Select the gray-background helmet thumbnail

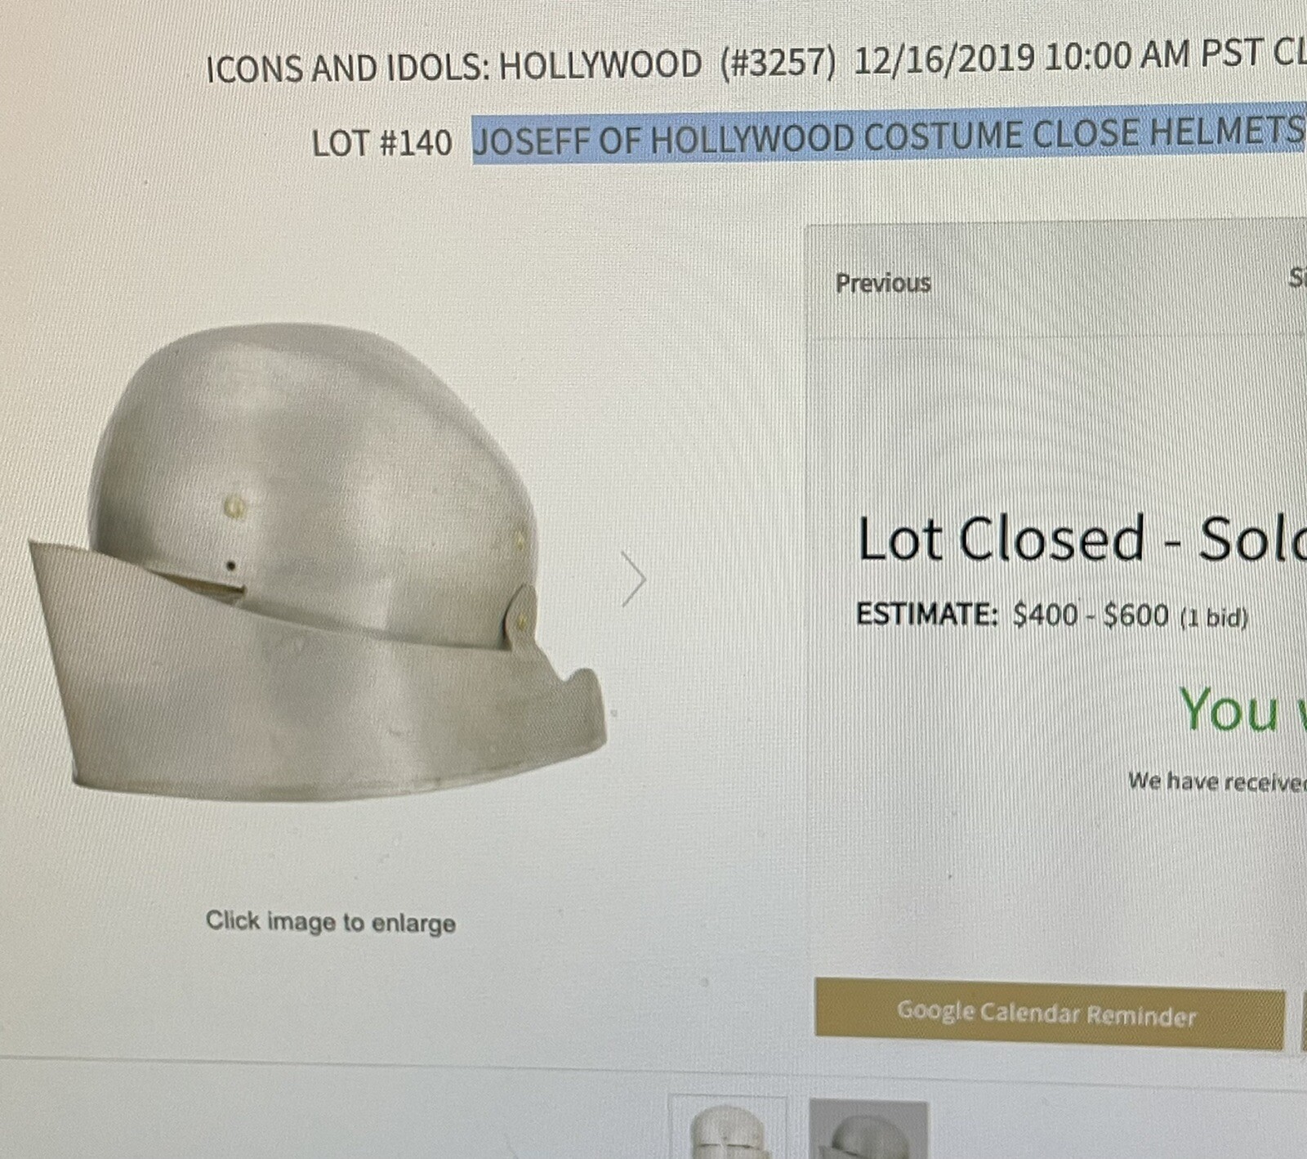(x=868, y=1130)
